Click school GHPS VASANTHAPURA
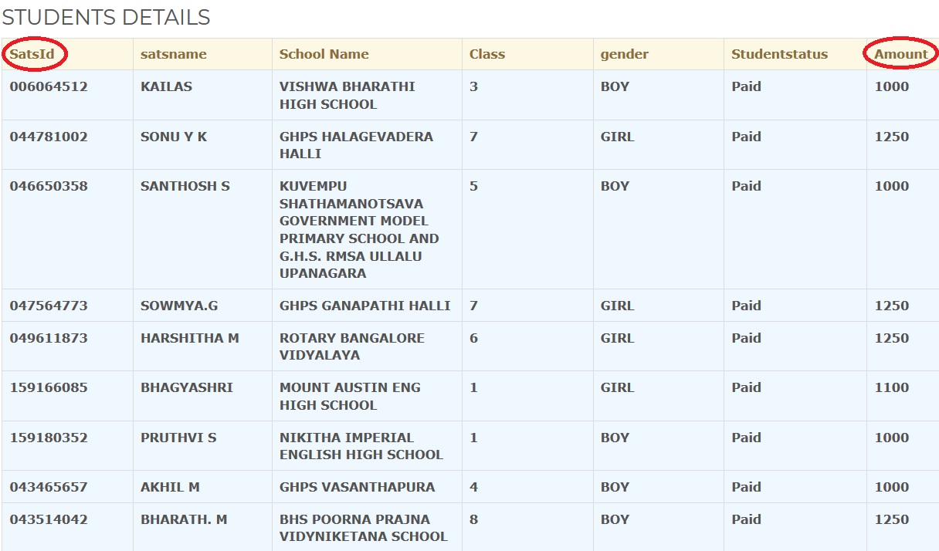 (357, 487)
